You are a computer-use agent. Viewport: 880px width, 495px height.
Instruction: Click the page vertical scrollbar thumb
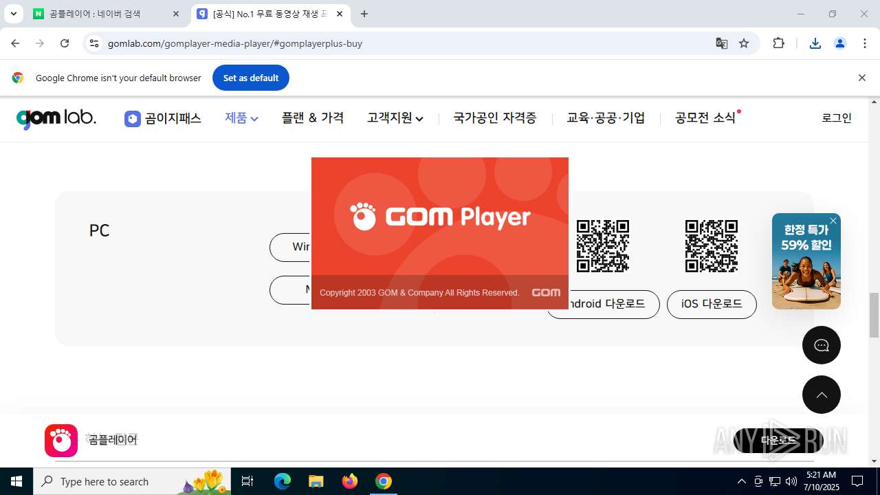point(874,315)
